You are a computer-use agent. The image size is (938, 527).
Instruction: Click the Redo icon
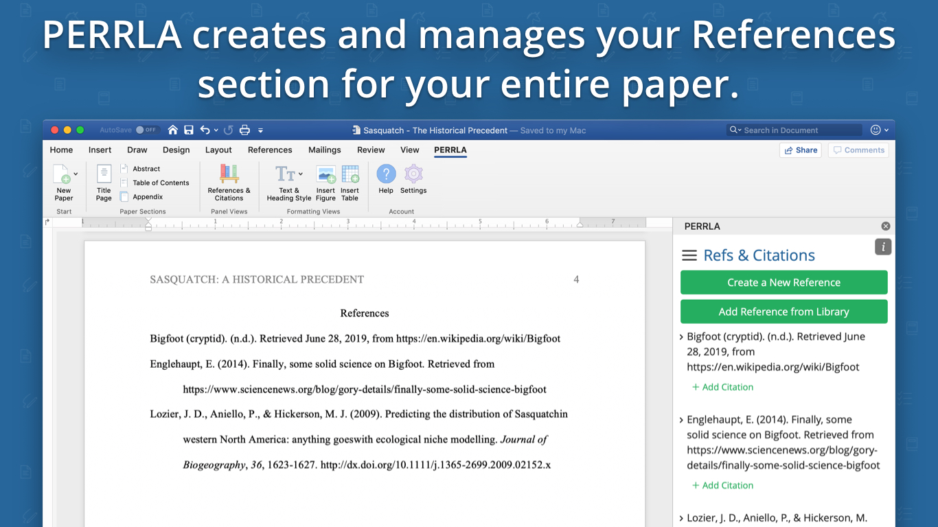(229, 130)
